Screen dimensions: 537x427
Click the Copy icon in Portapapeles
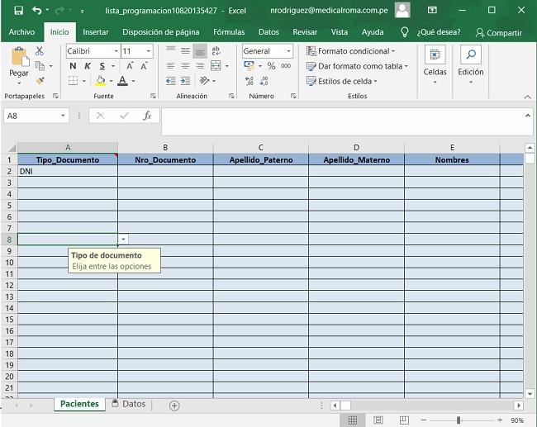point(40,66)
